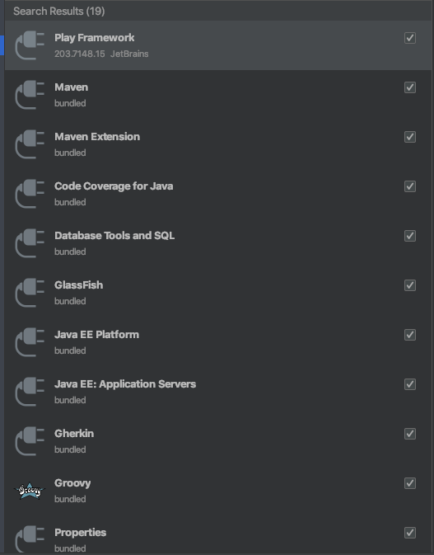Click the Search Results (19) header
434x555 pixels.
tap(59, 11)
